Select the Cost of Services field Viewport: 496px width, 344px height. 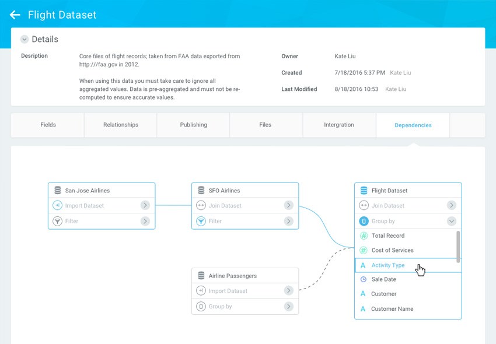pyautogui.click(x=392, y=251)
